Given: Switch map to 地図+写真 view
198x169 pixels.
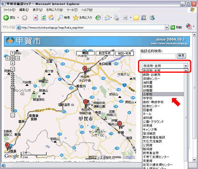Looking at the screenshot, I should [124, 53].
